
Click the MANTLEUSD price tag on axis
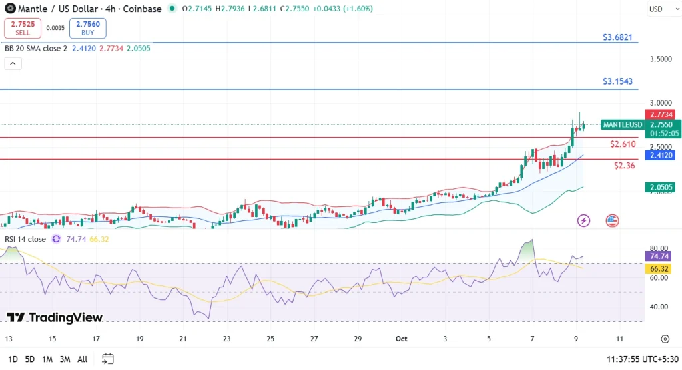click(x=622, y=124)
